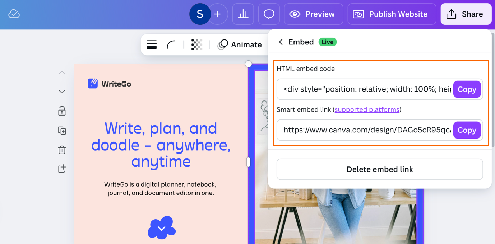Move page down with the down chevron
Screen dimensions: 495x244
[62, 91]
